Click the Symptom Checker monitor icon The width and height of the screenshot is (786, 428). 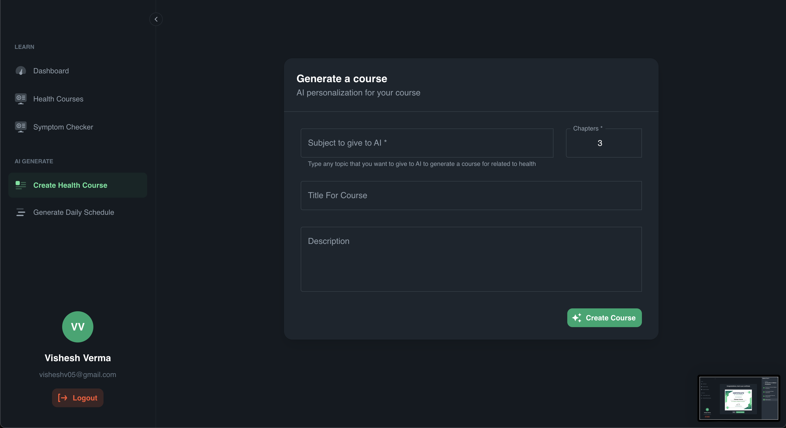(21, 127)
